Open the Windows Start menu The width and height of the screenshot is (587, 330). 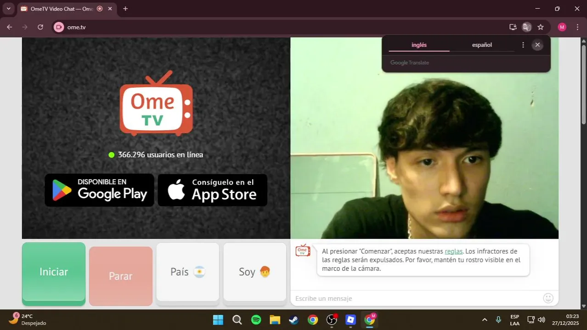click(x=218, y=320)
